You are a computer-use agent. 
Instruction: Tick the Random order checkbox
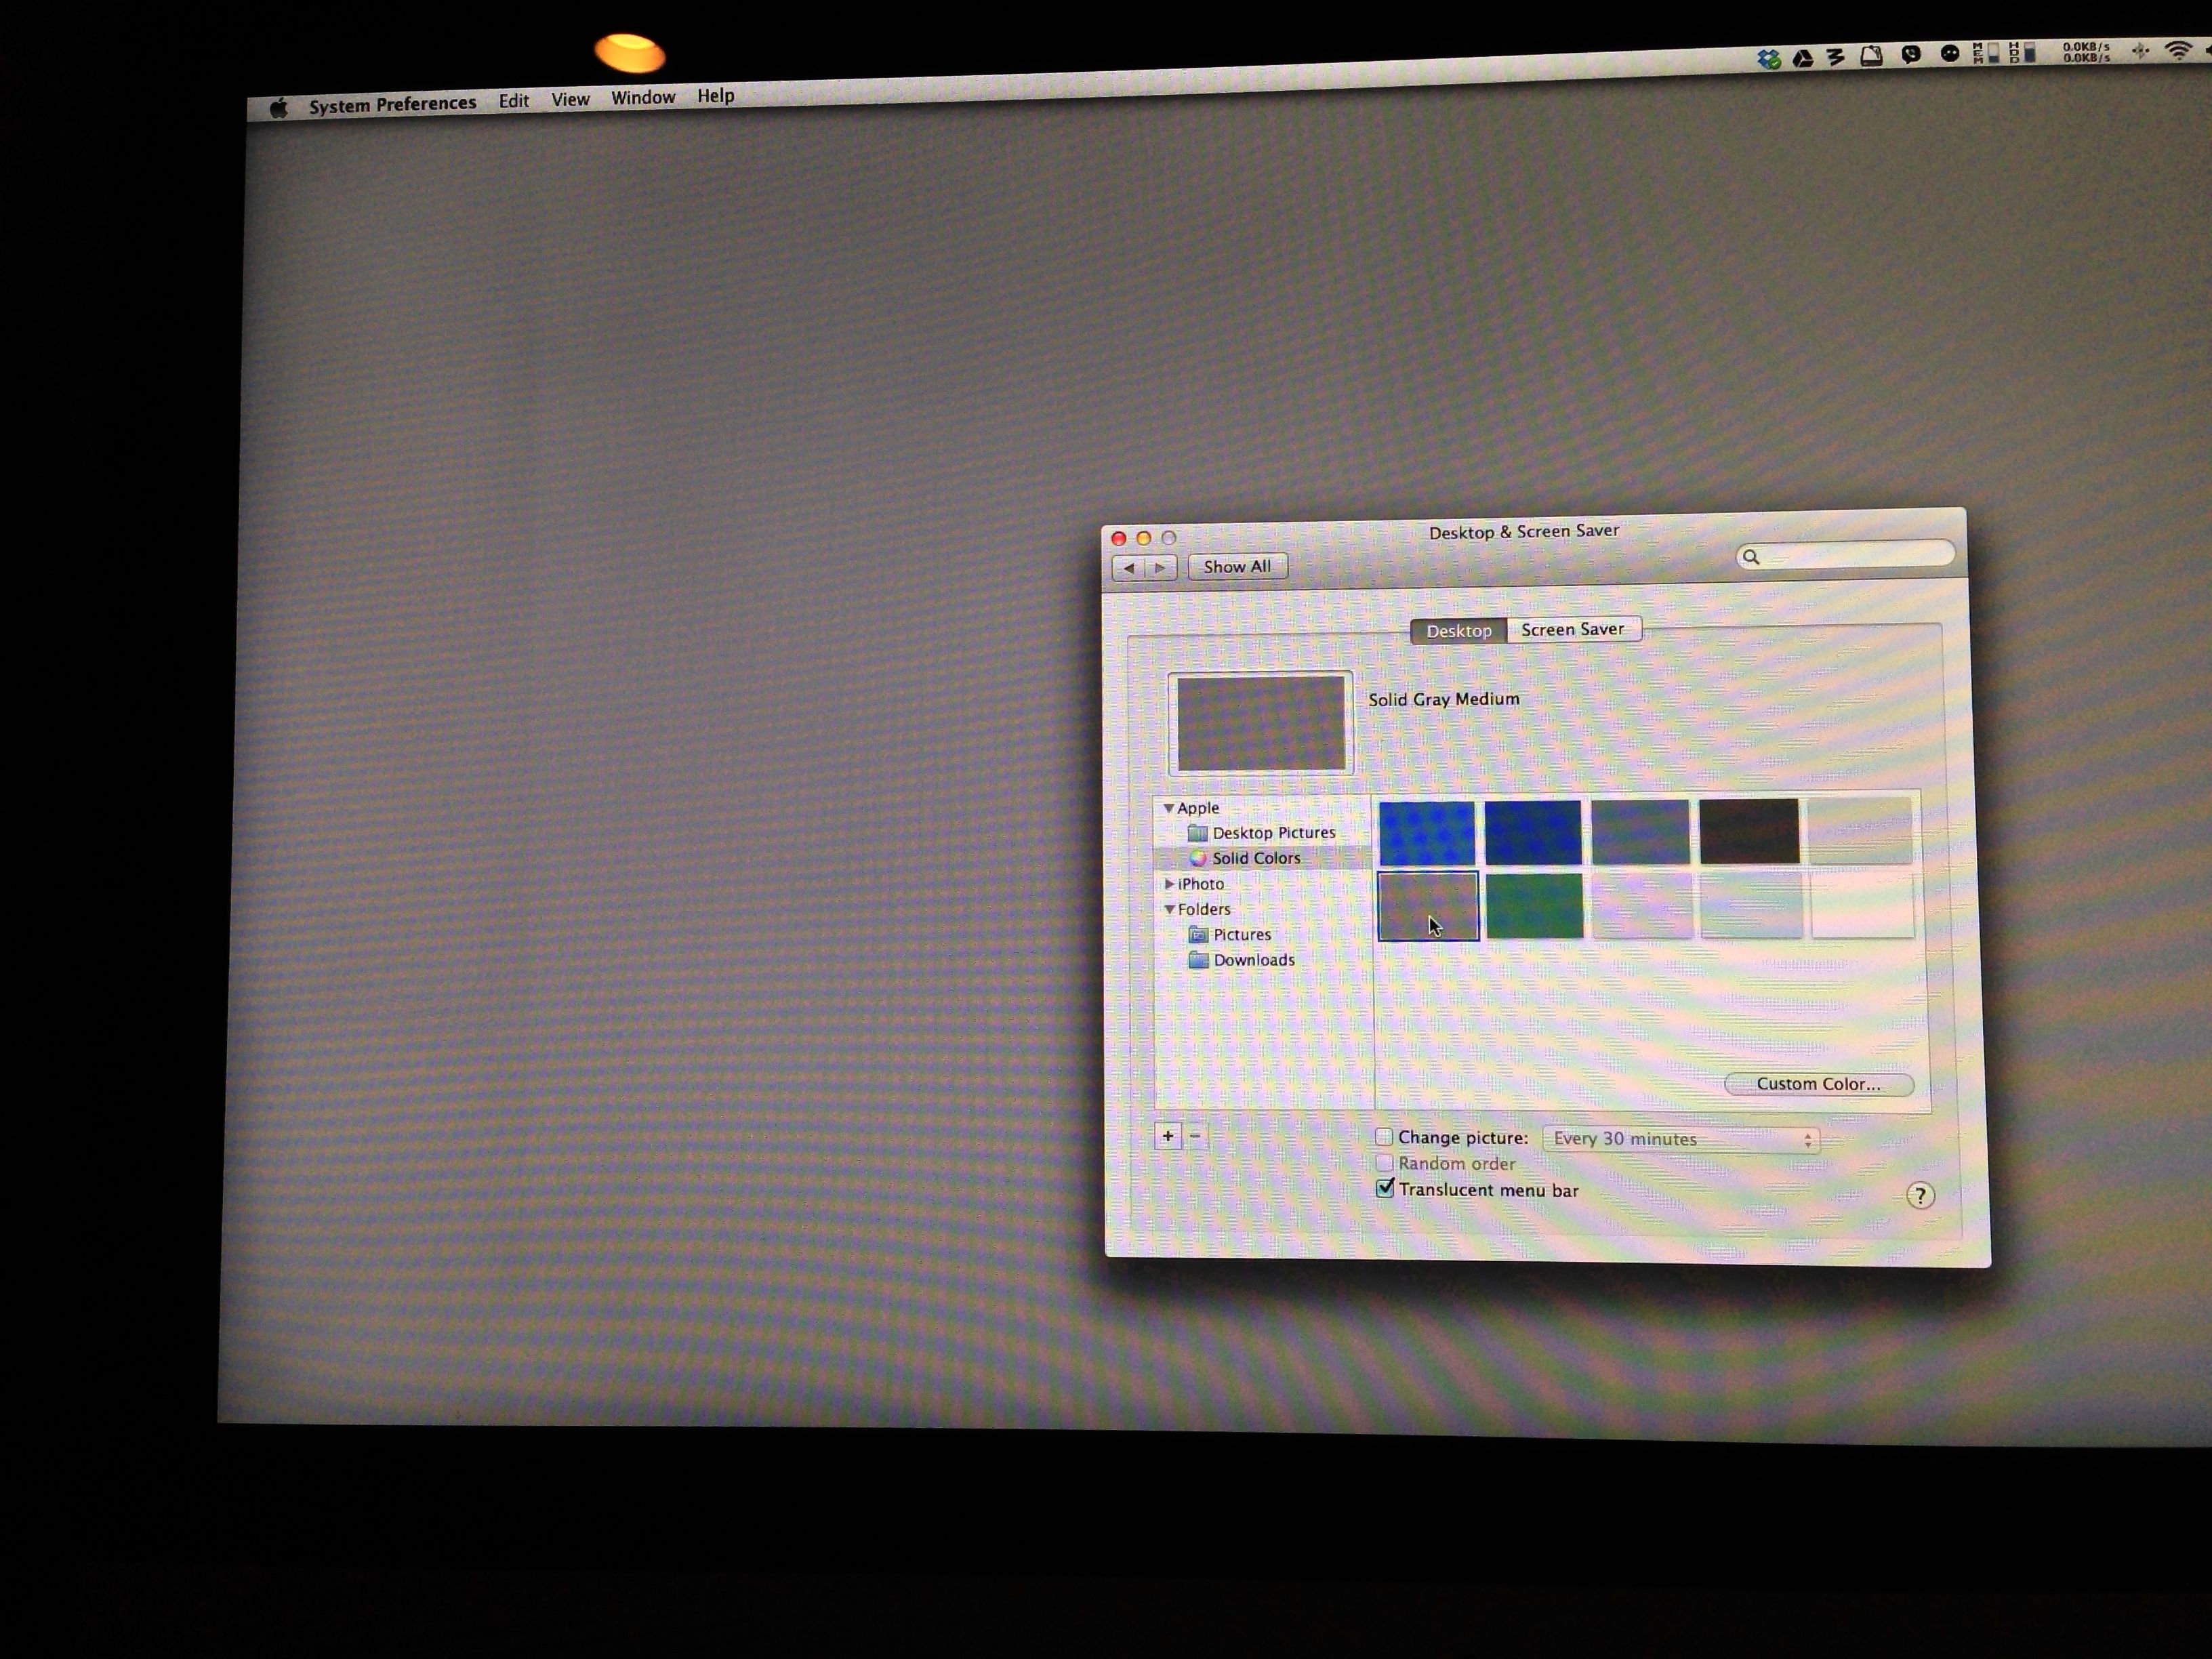1384,1163
